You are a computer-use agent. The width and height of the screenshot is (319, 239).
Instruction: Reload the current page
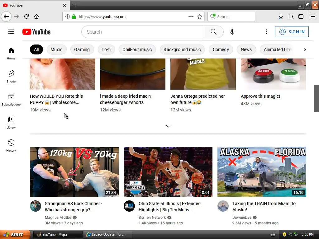pos(27,16)
